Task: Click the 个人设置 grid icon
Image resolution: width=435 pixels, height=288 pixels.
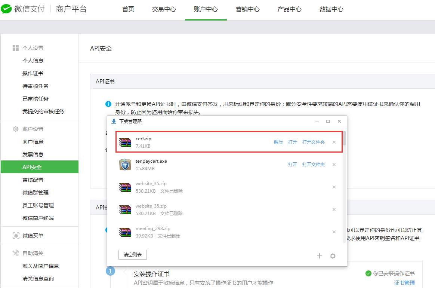Action: pos(16,48)
